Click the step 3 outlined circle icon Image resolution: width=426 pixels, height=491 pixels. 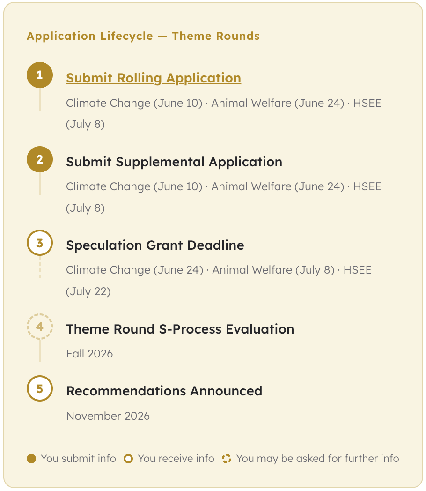pos(40,243)
